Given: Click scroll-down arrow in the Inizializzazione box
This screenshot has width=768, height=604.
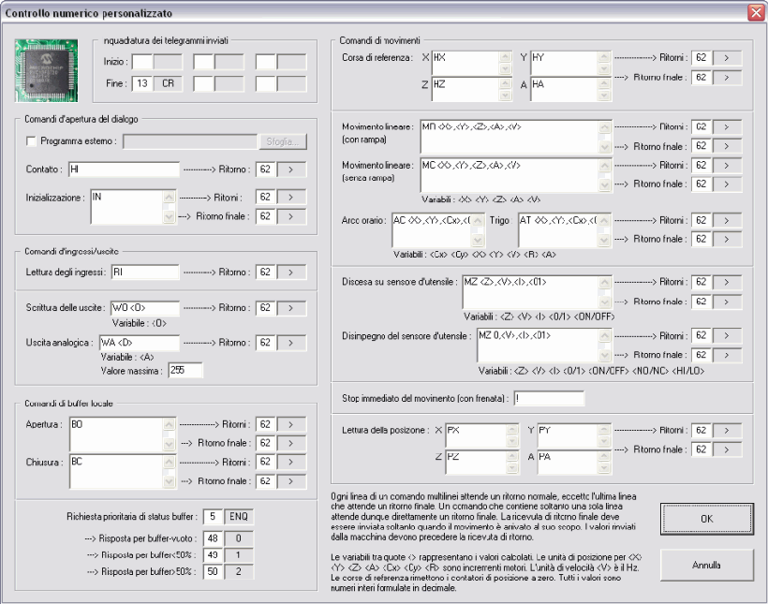Looking at the screenshot, I should point(169,217).
